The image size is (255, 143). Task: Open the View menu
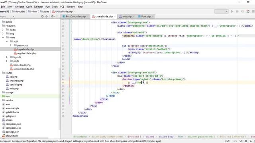tap(10, 7)
